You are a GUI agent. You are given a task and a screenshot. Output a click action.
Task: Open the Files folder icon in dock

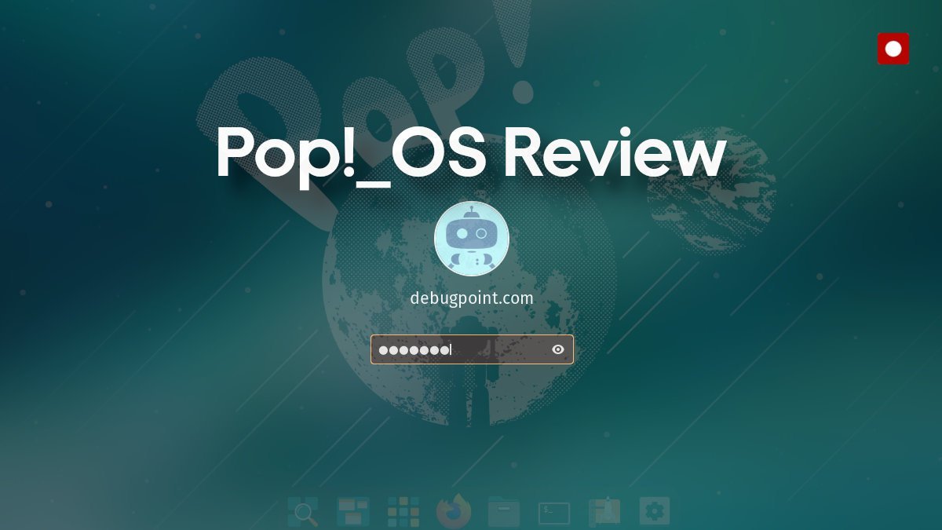[x=504, y=513]
